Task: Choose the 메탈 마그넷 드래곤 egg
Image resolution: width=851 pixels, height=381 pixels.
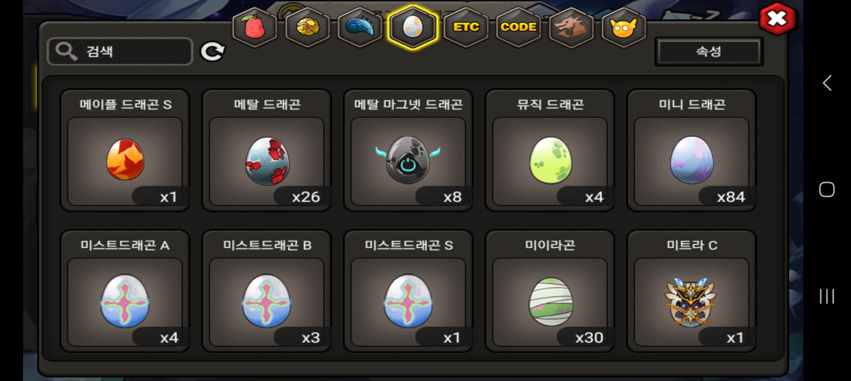Action: click(x=408, y=150)
